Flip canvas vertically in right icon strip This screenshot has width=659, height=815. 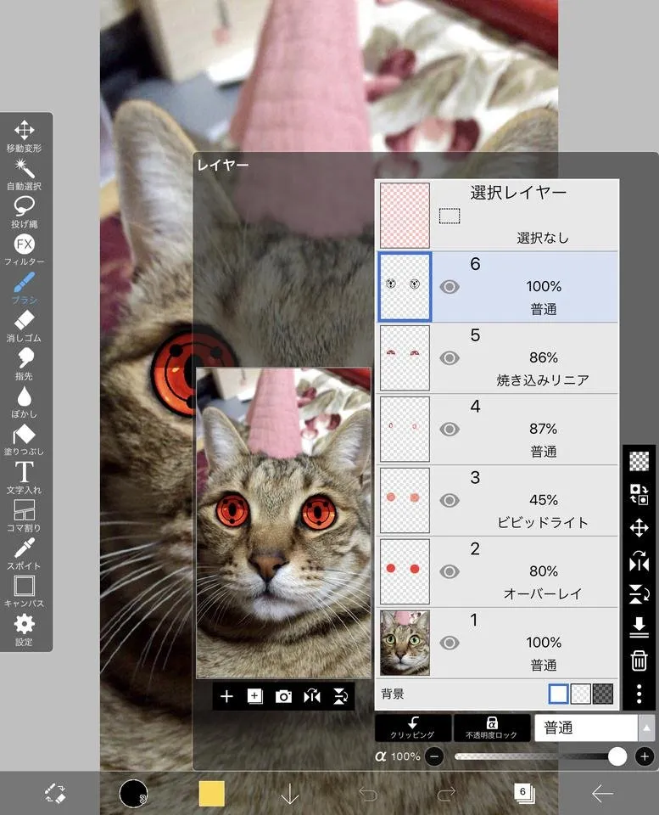pos(639,594)
